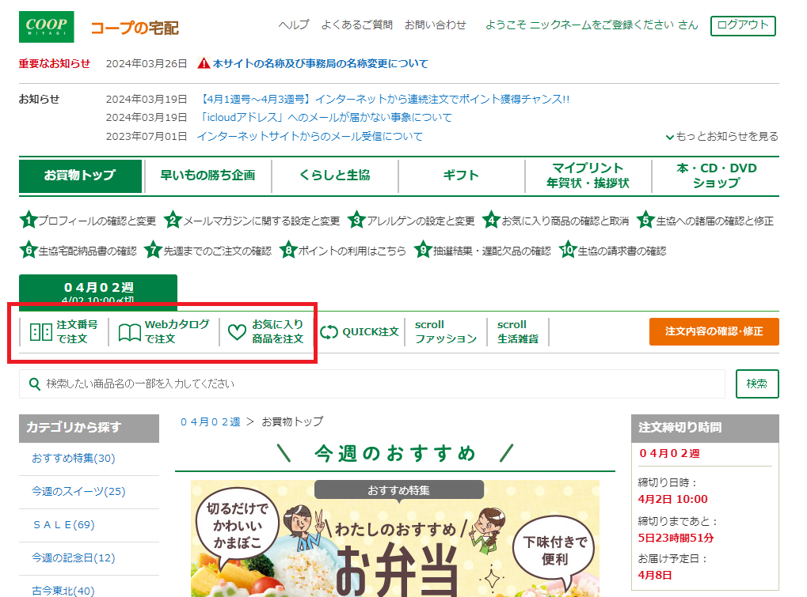
Task: Open 生協への諸届の確認と修正
Action: point(715,221)
